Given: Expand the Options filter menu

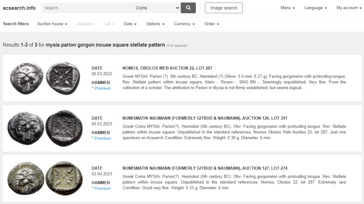Looking at the screenshot, I should pyautogui.click(x=155, y=24).
